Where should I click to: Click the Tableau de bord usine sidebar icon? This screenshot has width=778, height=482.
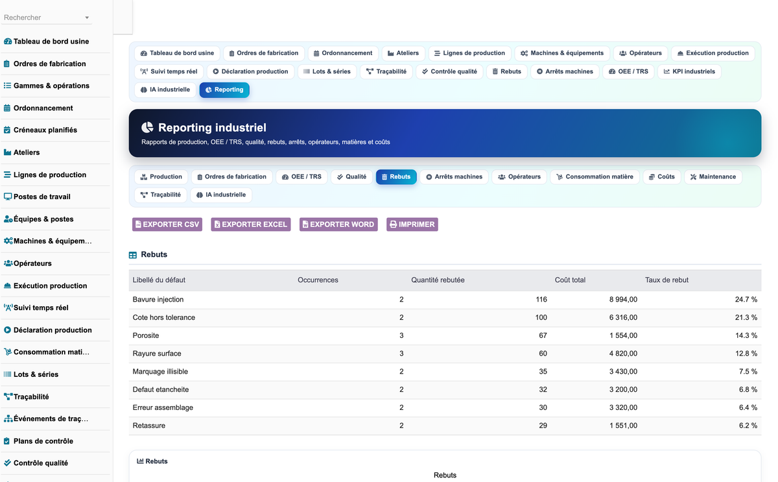(8, 42)
